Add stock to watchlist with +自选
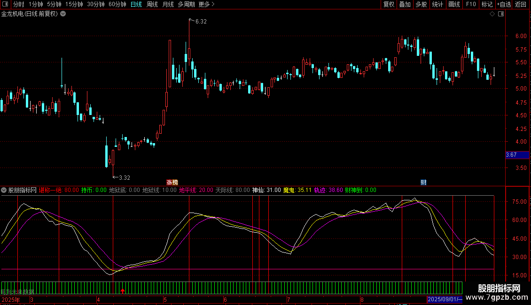This screenshot has height=305, width=531. coord(503,5)
